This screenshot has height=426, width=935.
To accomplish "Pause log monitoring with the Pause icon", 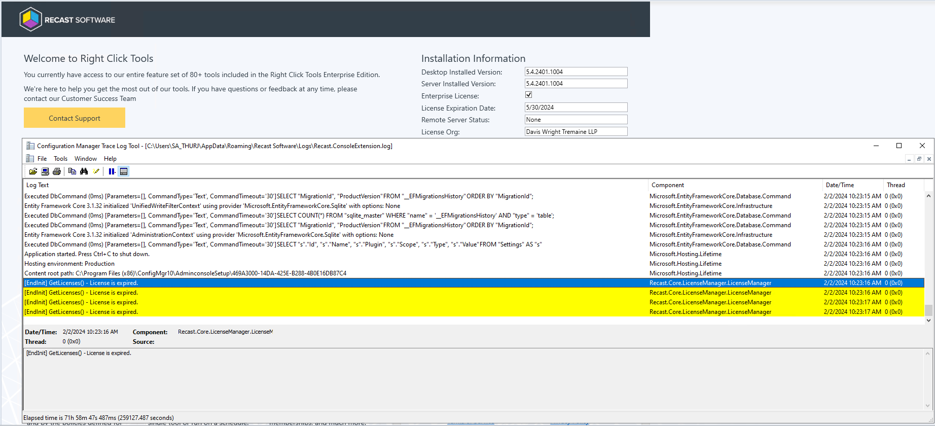I will click(x=112, y=171).
